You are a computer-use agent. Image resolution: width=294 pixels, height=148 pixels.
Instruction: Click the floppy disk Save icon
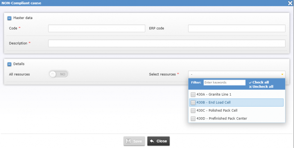click(x=128, y=141)
